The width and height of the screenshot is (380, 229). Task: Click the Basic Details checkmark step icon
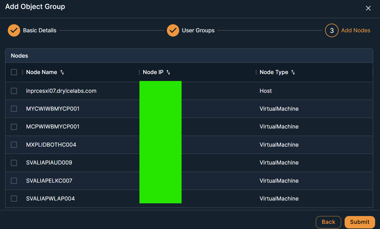[x=14, y=30]
